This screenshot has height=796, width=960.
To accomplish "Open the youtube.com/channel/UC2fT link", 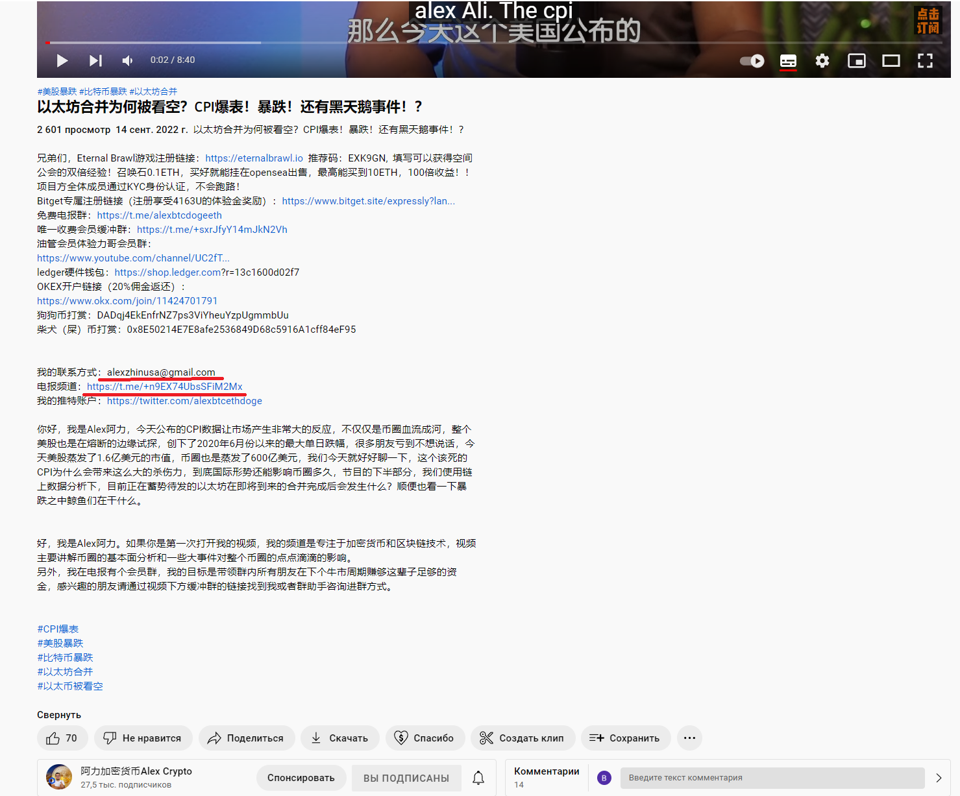I will tap(133, 258).
